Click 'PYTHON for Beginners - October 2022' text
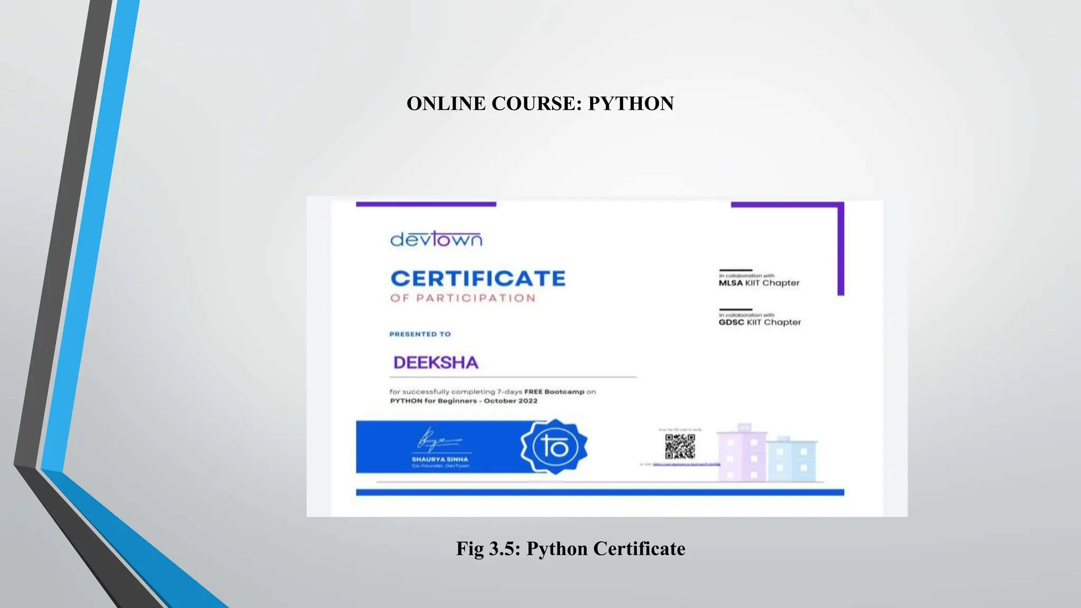Viewport: 1081px width, 608px height. (463, 401)
